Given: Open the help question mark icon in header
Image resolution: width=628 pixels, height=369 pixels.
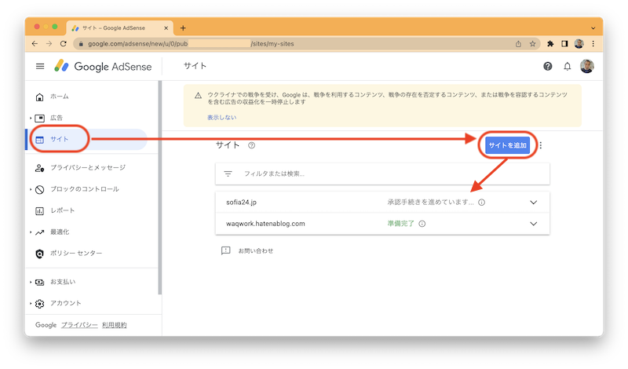Looking at the screenshot, I should pyautogui.click(x=547, y=67).
